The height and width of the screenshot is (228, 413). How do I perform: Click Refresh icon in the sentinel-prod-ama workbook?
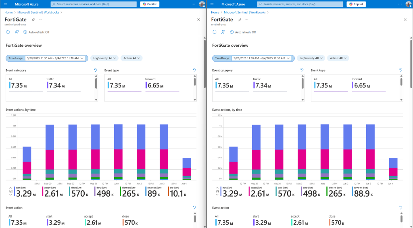coord(8,32)
